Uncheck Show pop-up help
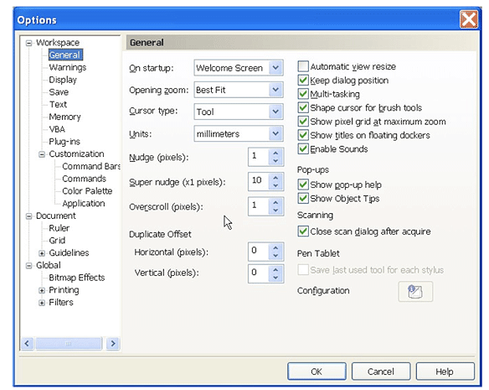489x390 pixels. [x=303, y=185]
